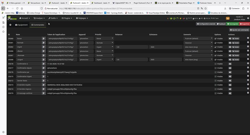Edit the Relancer field of the Urgent row 35082

[132, 47]
